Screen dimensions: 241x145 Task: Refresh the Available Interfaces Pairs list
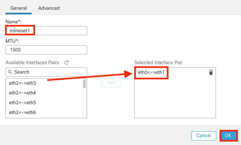coord(67,62)
